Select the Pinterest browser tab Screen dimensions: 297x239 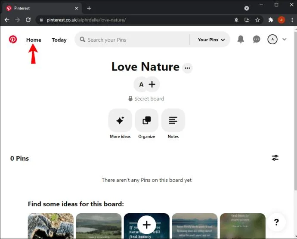coord(42,8)
